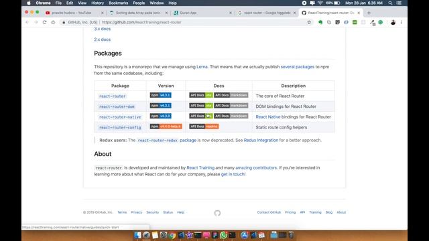The width and height of the screenshot is (429, 241).
Task: Open the History menu
Action: pos(97,3)
